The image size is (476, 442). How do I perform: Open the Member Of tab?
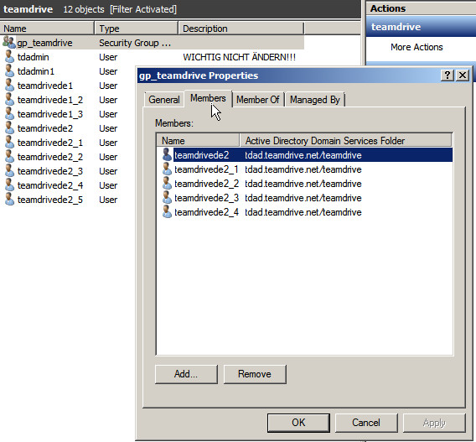point(258,100)
